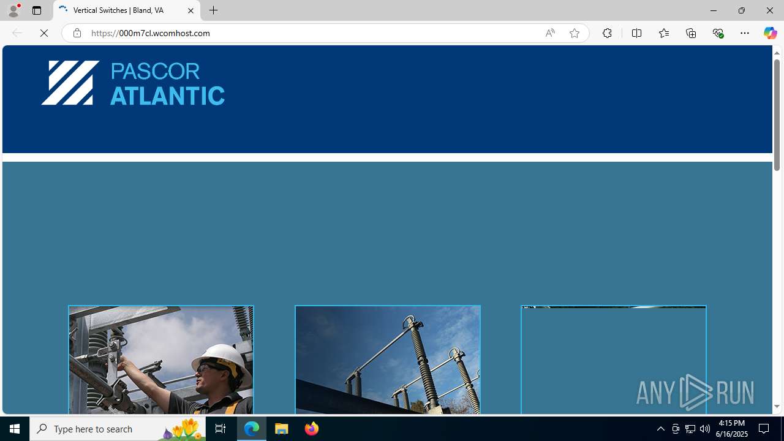Toggle Read aloud in address bar
The height and width of the screenshot is (441, 784).
(550, 33)
